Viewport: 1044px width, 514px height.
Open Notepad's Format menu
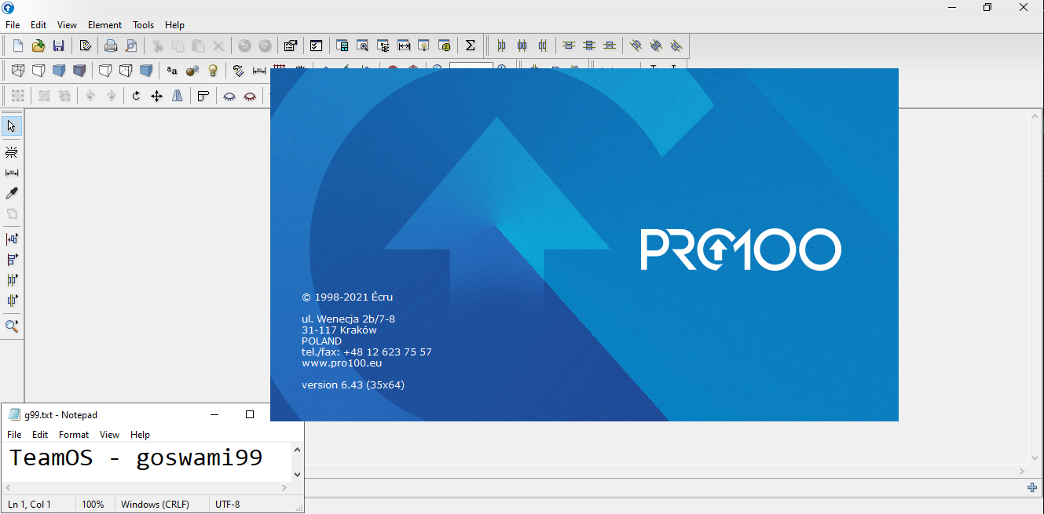[x=74, y=434]
